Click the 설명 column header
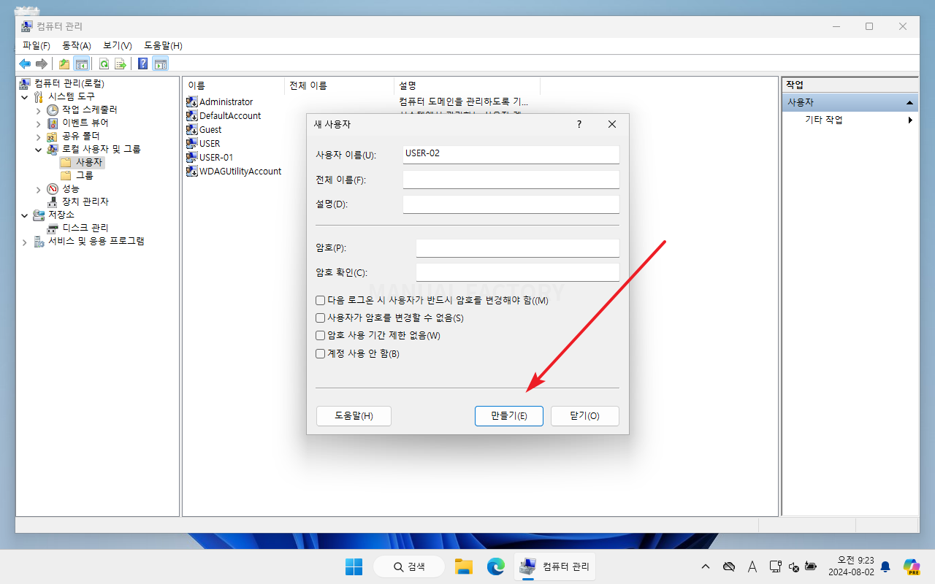 pos(467,85)
